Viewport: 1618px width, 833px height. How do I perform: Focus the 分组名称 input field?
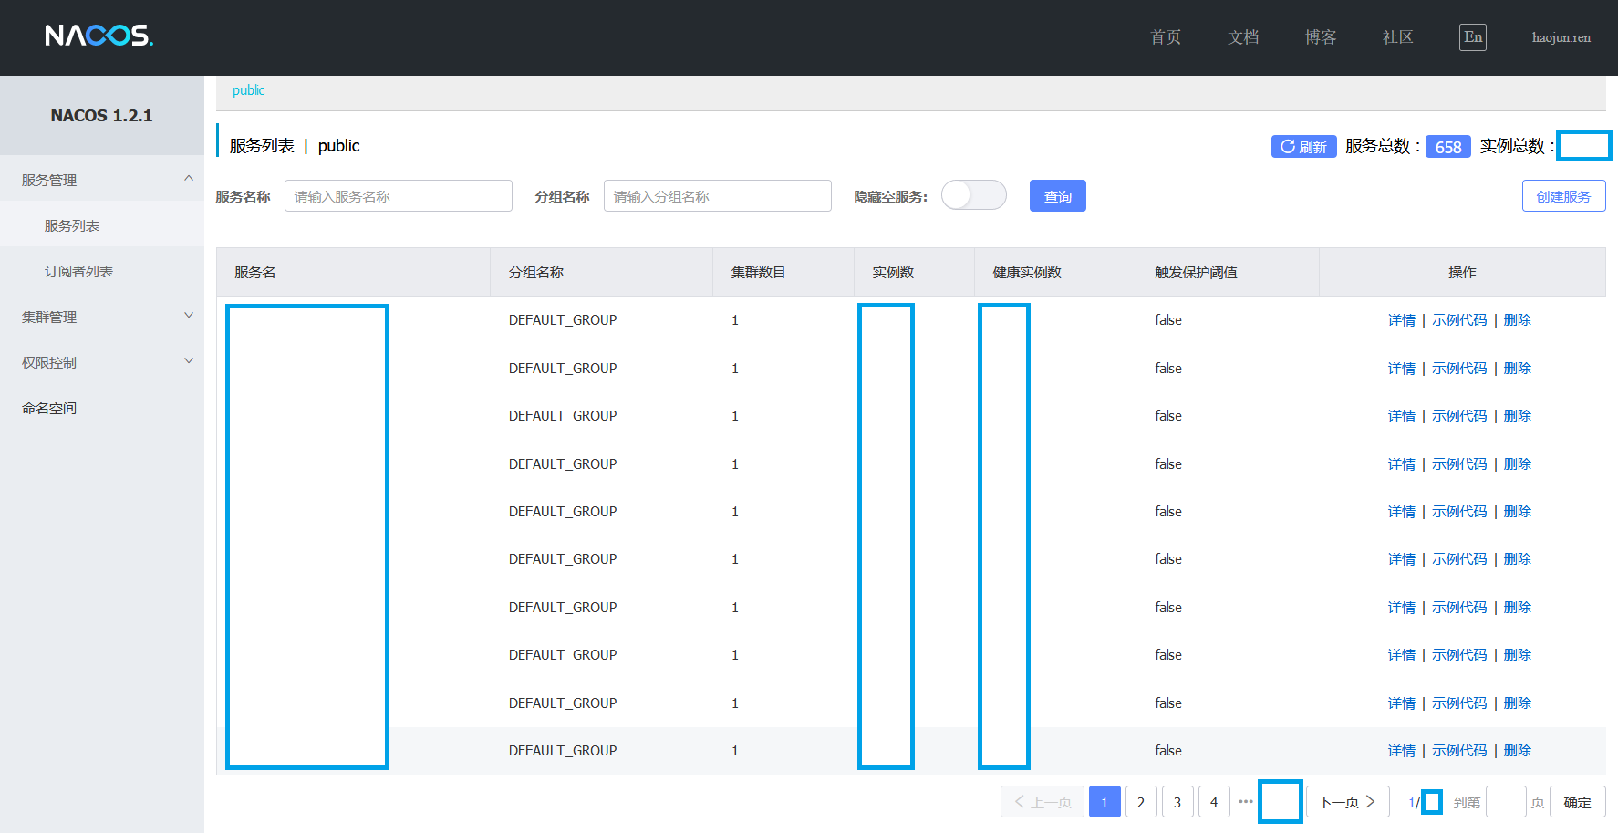pyautogui.click(x=718, y=196)
